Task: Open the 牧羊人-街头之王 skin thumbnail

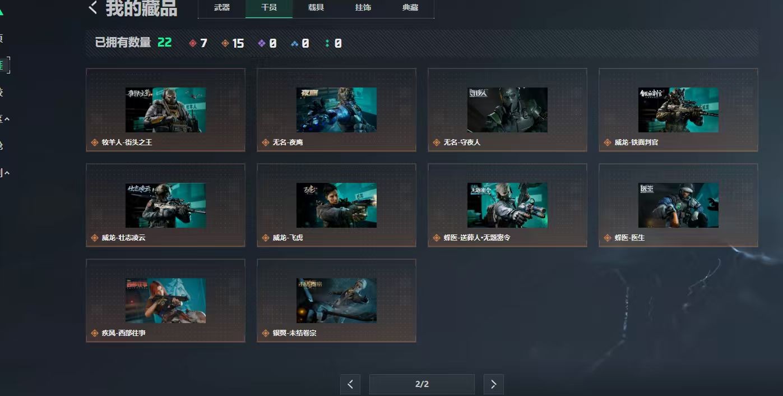Action: tap(165, 110)
